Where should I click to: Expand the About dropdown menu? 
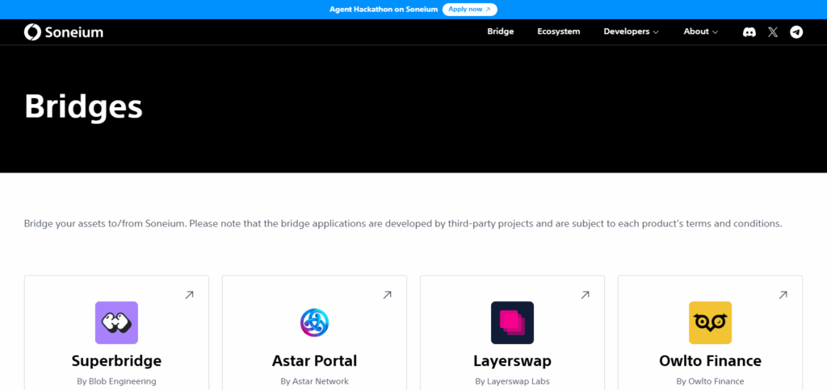pos(701,31)
